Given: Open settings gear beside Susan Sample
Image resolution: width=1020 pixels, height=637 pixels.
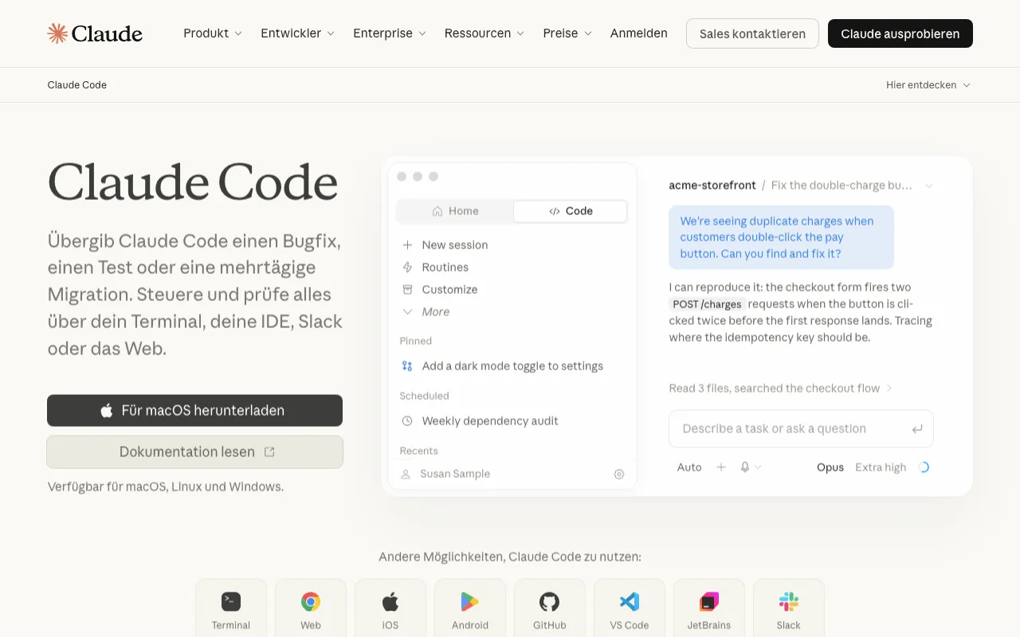Looking at the screenshot, I should click(619, 474).
